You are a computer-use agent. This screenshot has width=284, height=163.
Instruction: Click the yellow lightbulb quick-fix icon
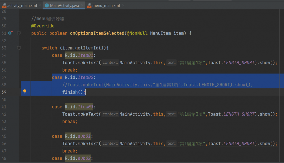[25, 91]
